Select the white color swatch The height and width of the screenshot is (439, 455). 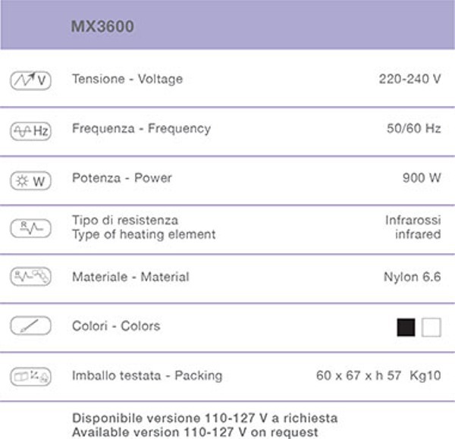[431, 327]
